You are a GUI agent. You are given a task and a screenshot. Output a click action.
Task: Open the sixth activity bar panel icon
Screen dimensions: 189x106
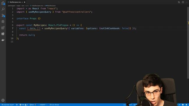(3, 34)
